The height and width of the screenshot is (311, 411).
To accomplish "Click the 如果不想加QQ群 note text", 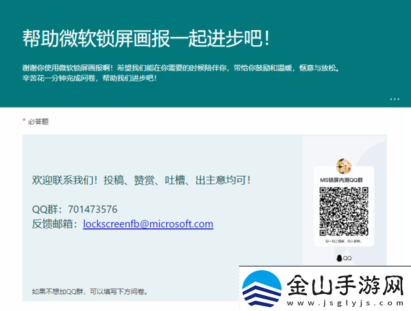I will (90, 291).
